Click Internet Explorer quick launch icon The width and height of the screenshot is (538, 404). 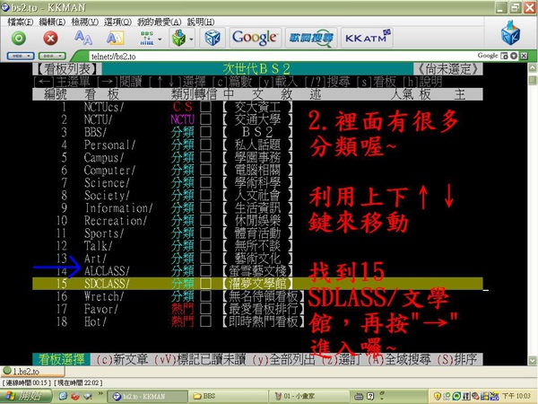63,396
